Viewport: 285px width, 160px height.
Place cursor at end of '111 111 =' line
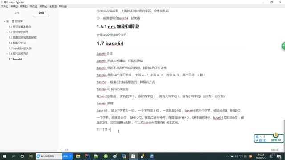(x=110, y=129)
